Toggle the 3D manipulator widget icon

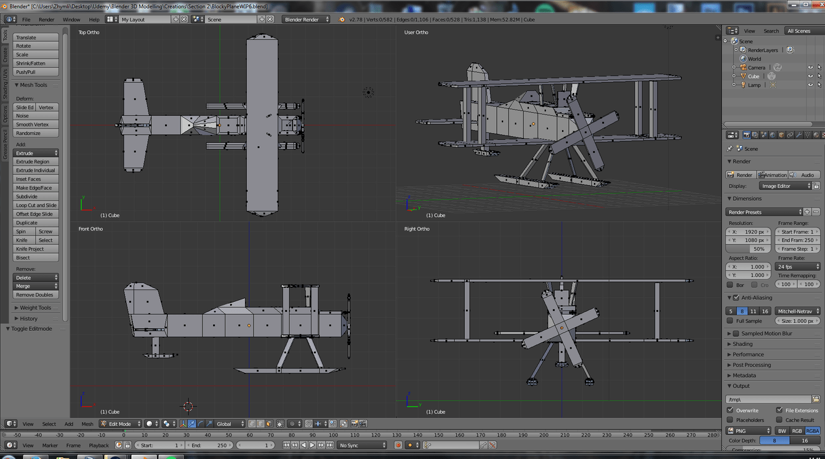(183, 424)
